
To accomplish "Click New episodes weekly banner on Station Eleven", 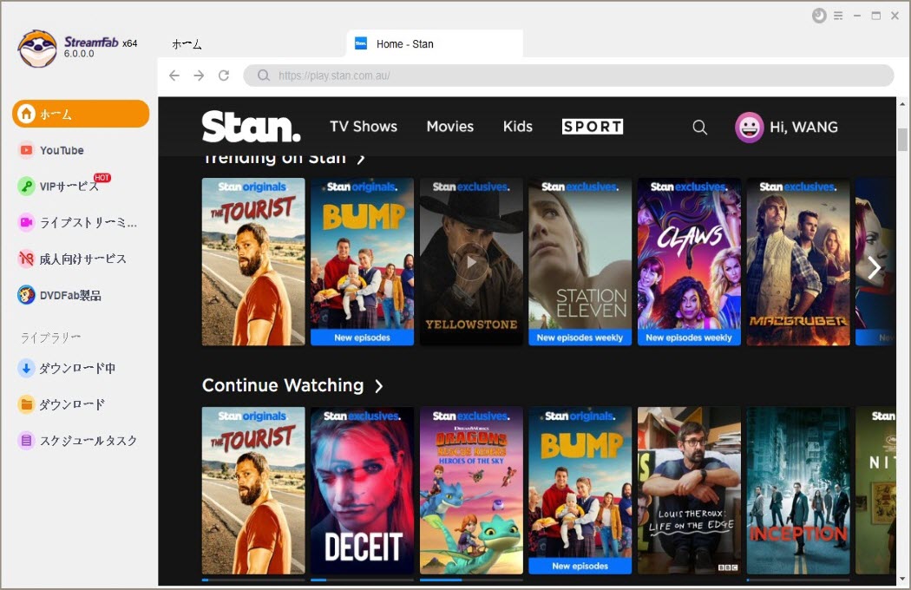I will tap(580, 338).
